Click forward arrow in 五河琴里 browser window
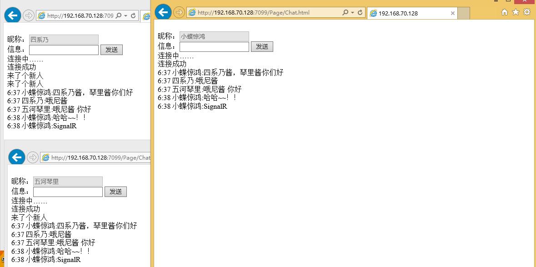This screenshot has height=267, width=536. click(x=32, y=157)
